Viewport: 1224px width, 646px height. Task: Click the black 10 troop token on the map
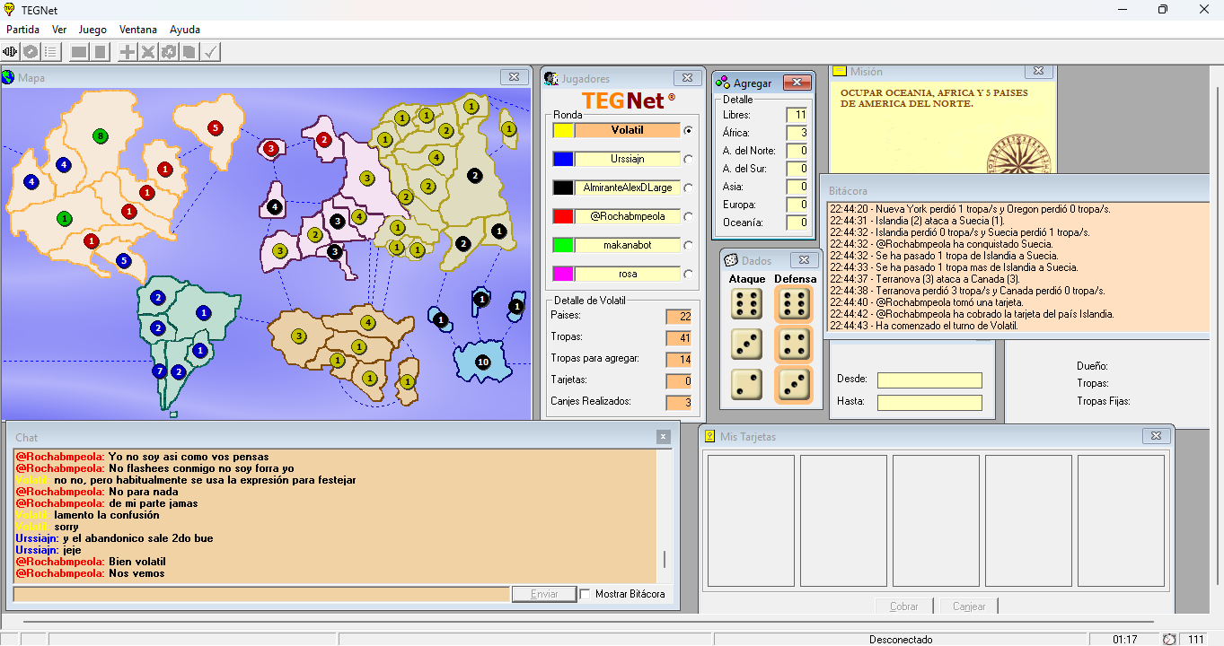pos(482,362)
